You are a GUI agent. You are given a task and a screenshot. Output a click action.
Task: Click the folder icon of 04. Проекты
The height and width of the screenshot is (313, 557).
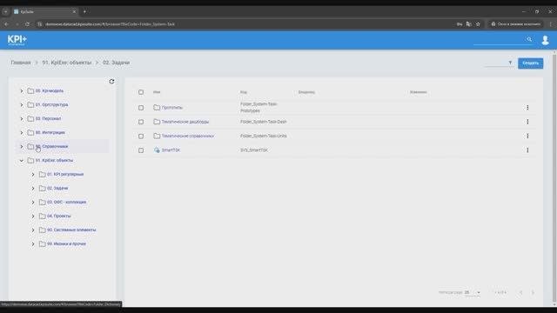(x=43, y=216)
